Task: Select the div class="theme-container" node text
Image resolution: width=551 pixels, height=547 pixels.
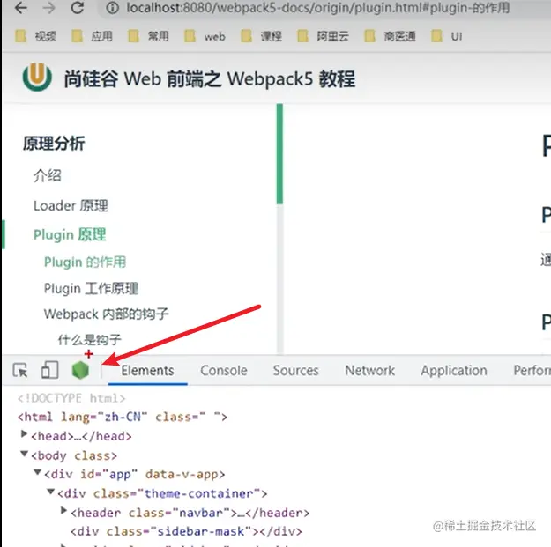Action: click(x=162, y=493)
